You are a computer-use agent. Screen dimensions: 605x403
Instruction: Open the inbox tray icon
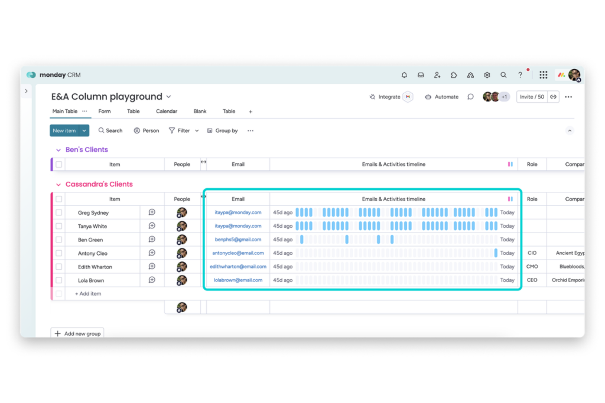point(421,75)
